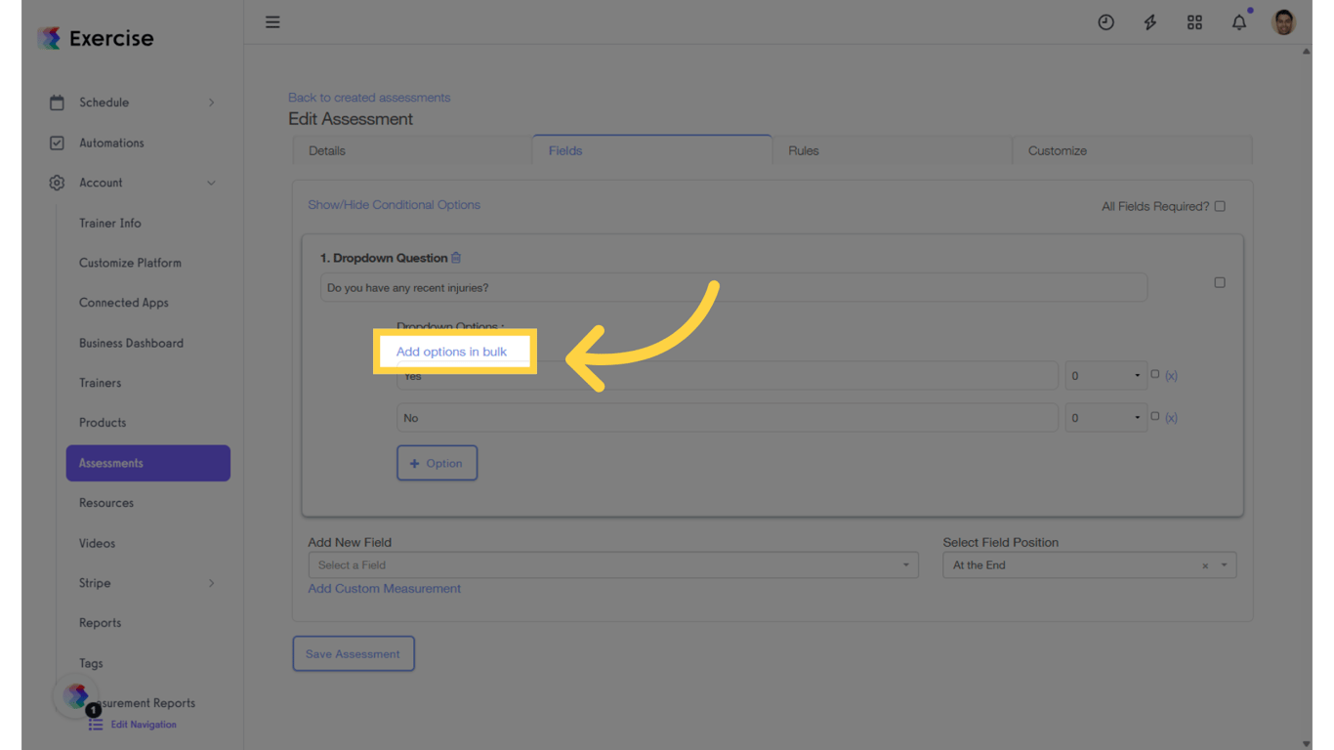Open the profile avatar menu
Viewport: 1334px width, 750px height.
[x=1283, y=21]
